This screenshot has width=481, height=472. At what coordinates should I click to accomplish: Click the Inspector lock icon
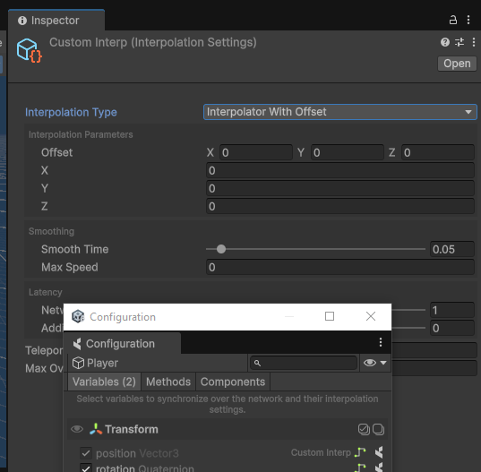pos(452,21)
